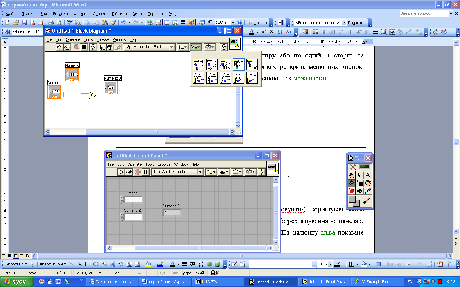This screenshot has height=287, width=460.
Task: Open Reorder dropdown in Front Panel toolbar
Action: point(251,172)
